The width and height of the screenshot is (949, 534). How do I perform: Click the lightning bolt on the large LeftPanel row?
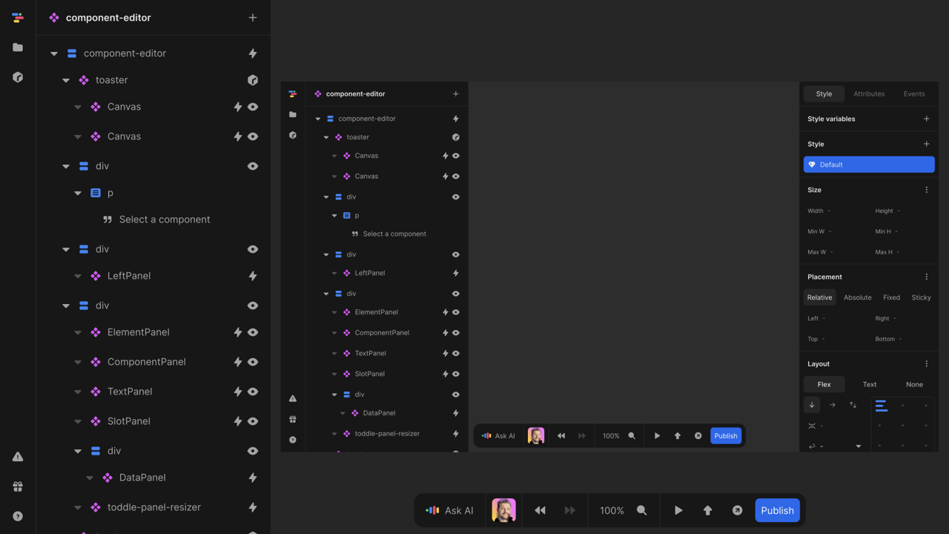[x=253, y=276]
